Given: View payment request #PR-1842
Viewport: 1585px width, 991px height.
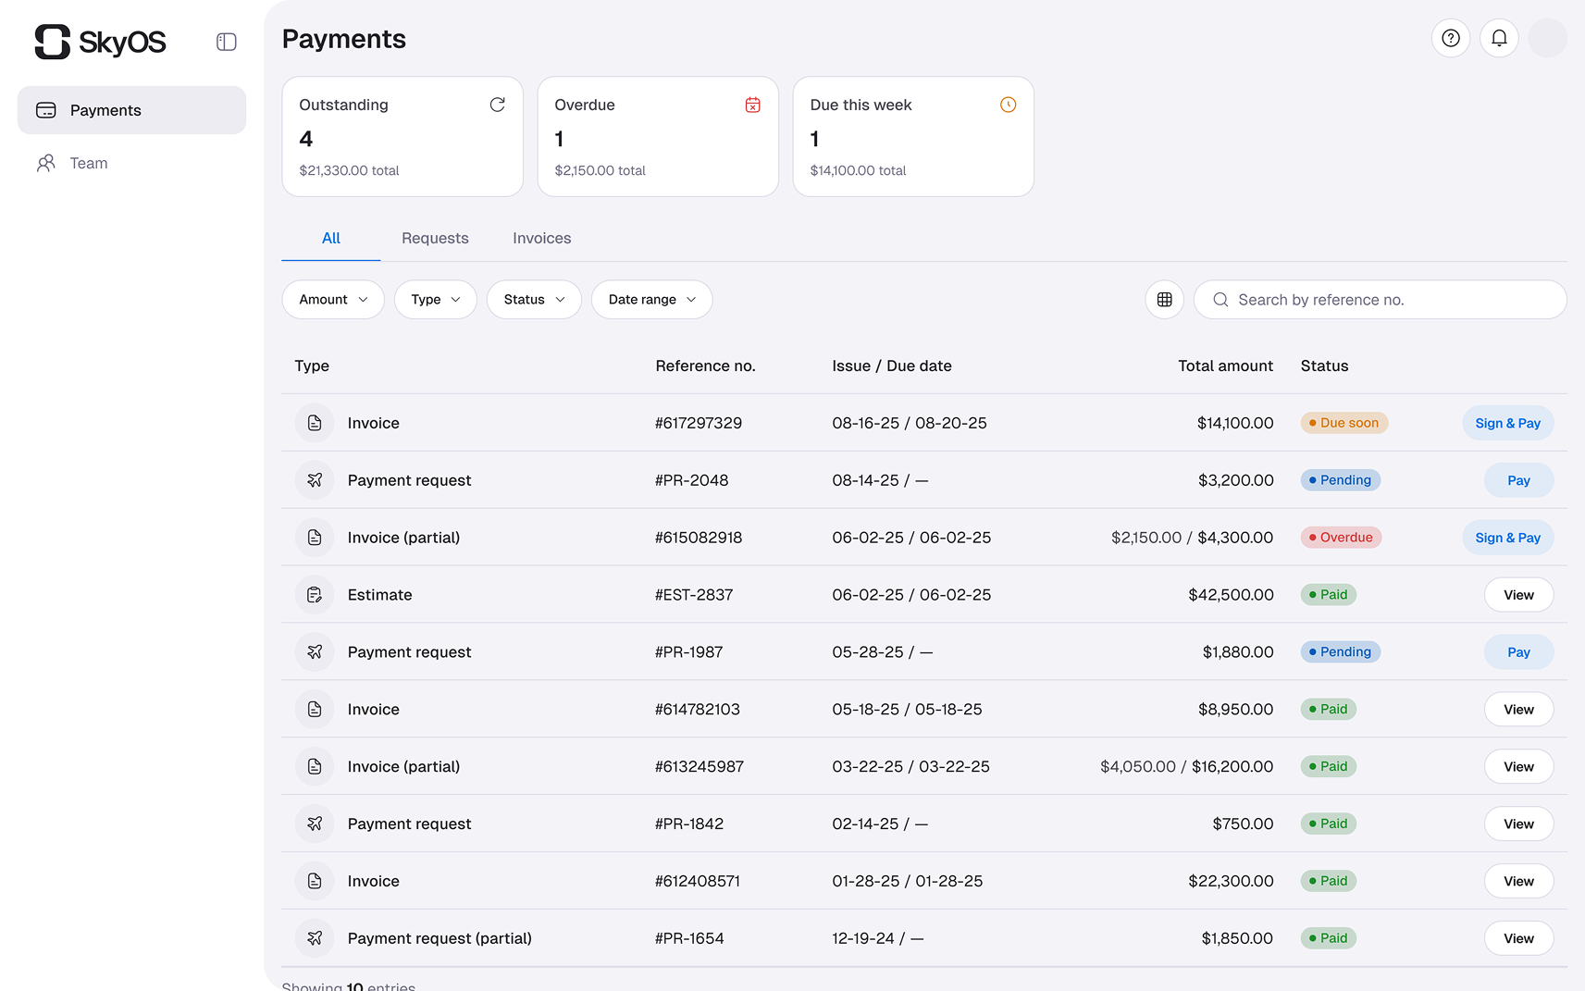Looking at the screenshot, I should 1518,824.
